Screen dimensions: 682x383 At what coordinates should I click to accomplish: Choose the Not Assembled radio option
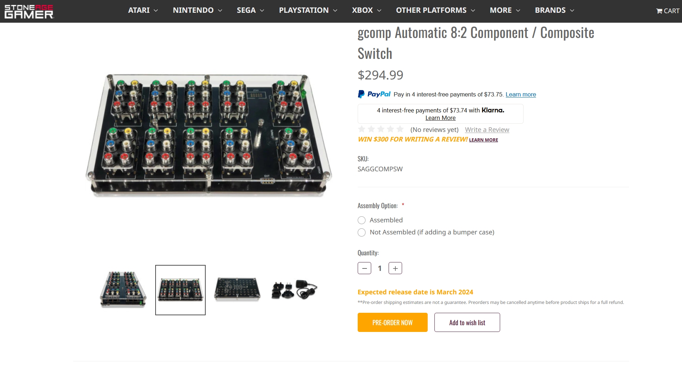point(362,233)
